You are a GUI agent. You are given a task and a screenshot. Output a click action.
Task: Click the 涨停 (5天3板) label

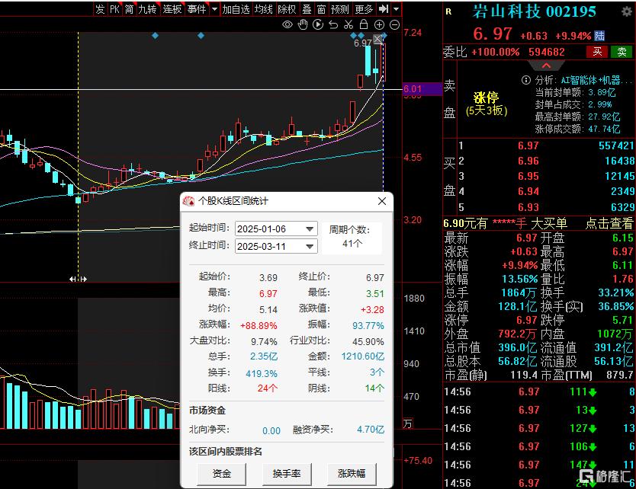[487, 104]
